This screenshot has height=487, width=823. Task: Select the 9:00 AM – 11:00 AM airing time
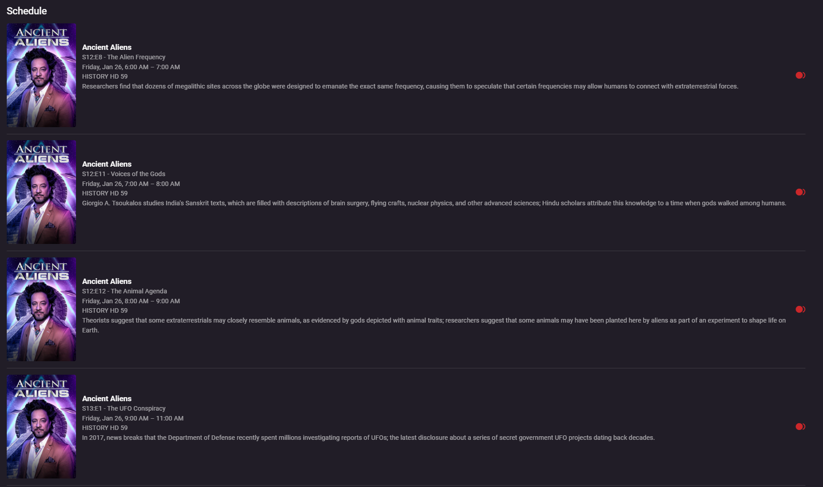(x=133, y=418)
